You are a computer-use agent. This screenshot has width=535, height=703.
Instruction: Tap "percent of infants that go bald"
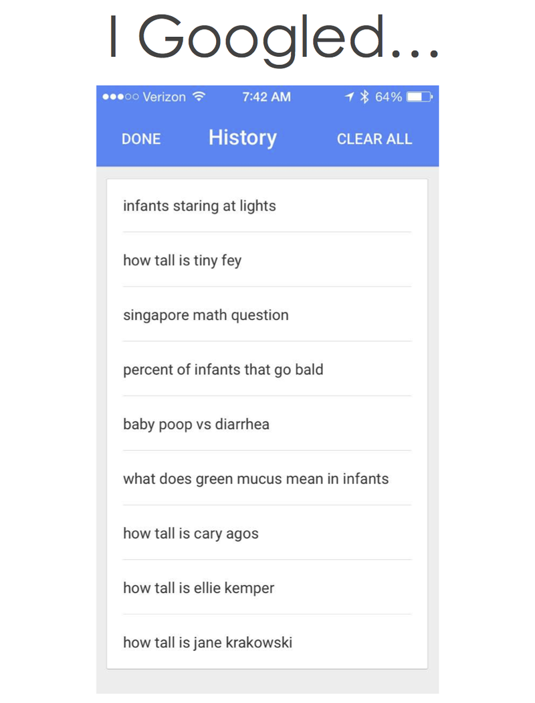(x=223, y=370)
